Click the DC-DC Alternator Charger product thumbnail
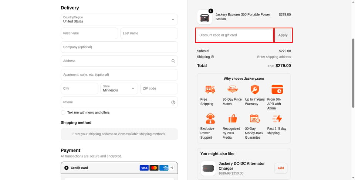Screen dimensions: 355x180 tap(208, 168)
